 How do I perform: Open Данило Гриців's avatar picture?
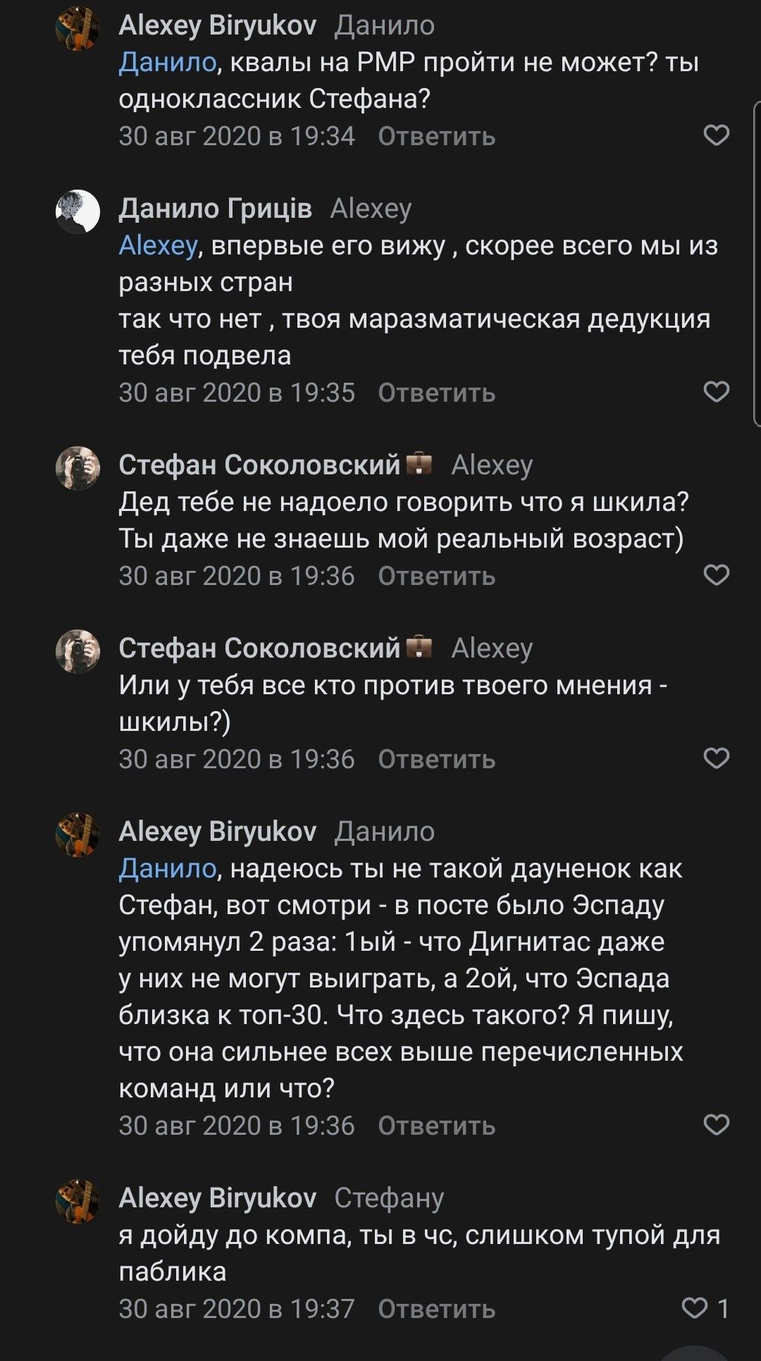point(78,211)
